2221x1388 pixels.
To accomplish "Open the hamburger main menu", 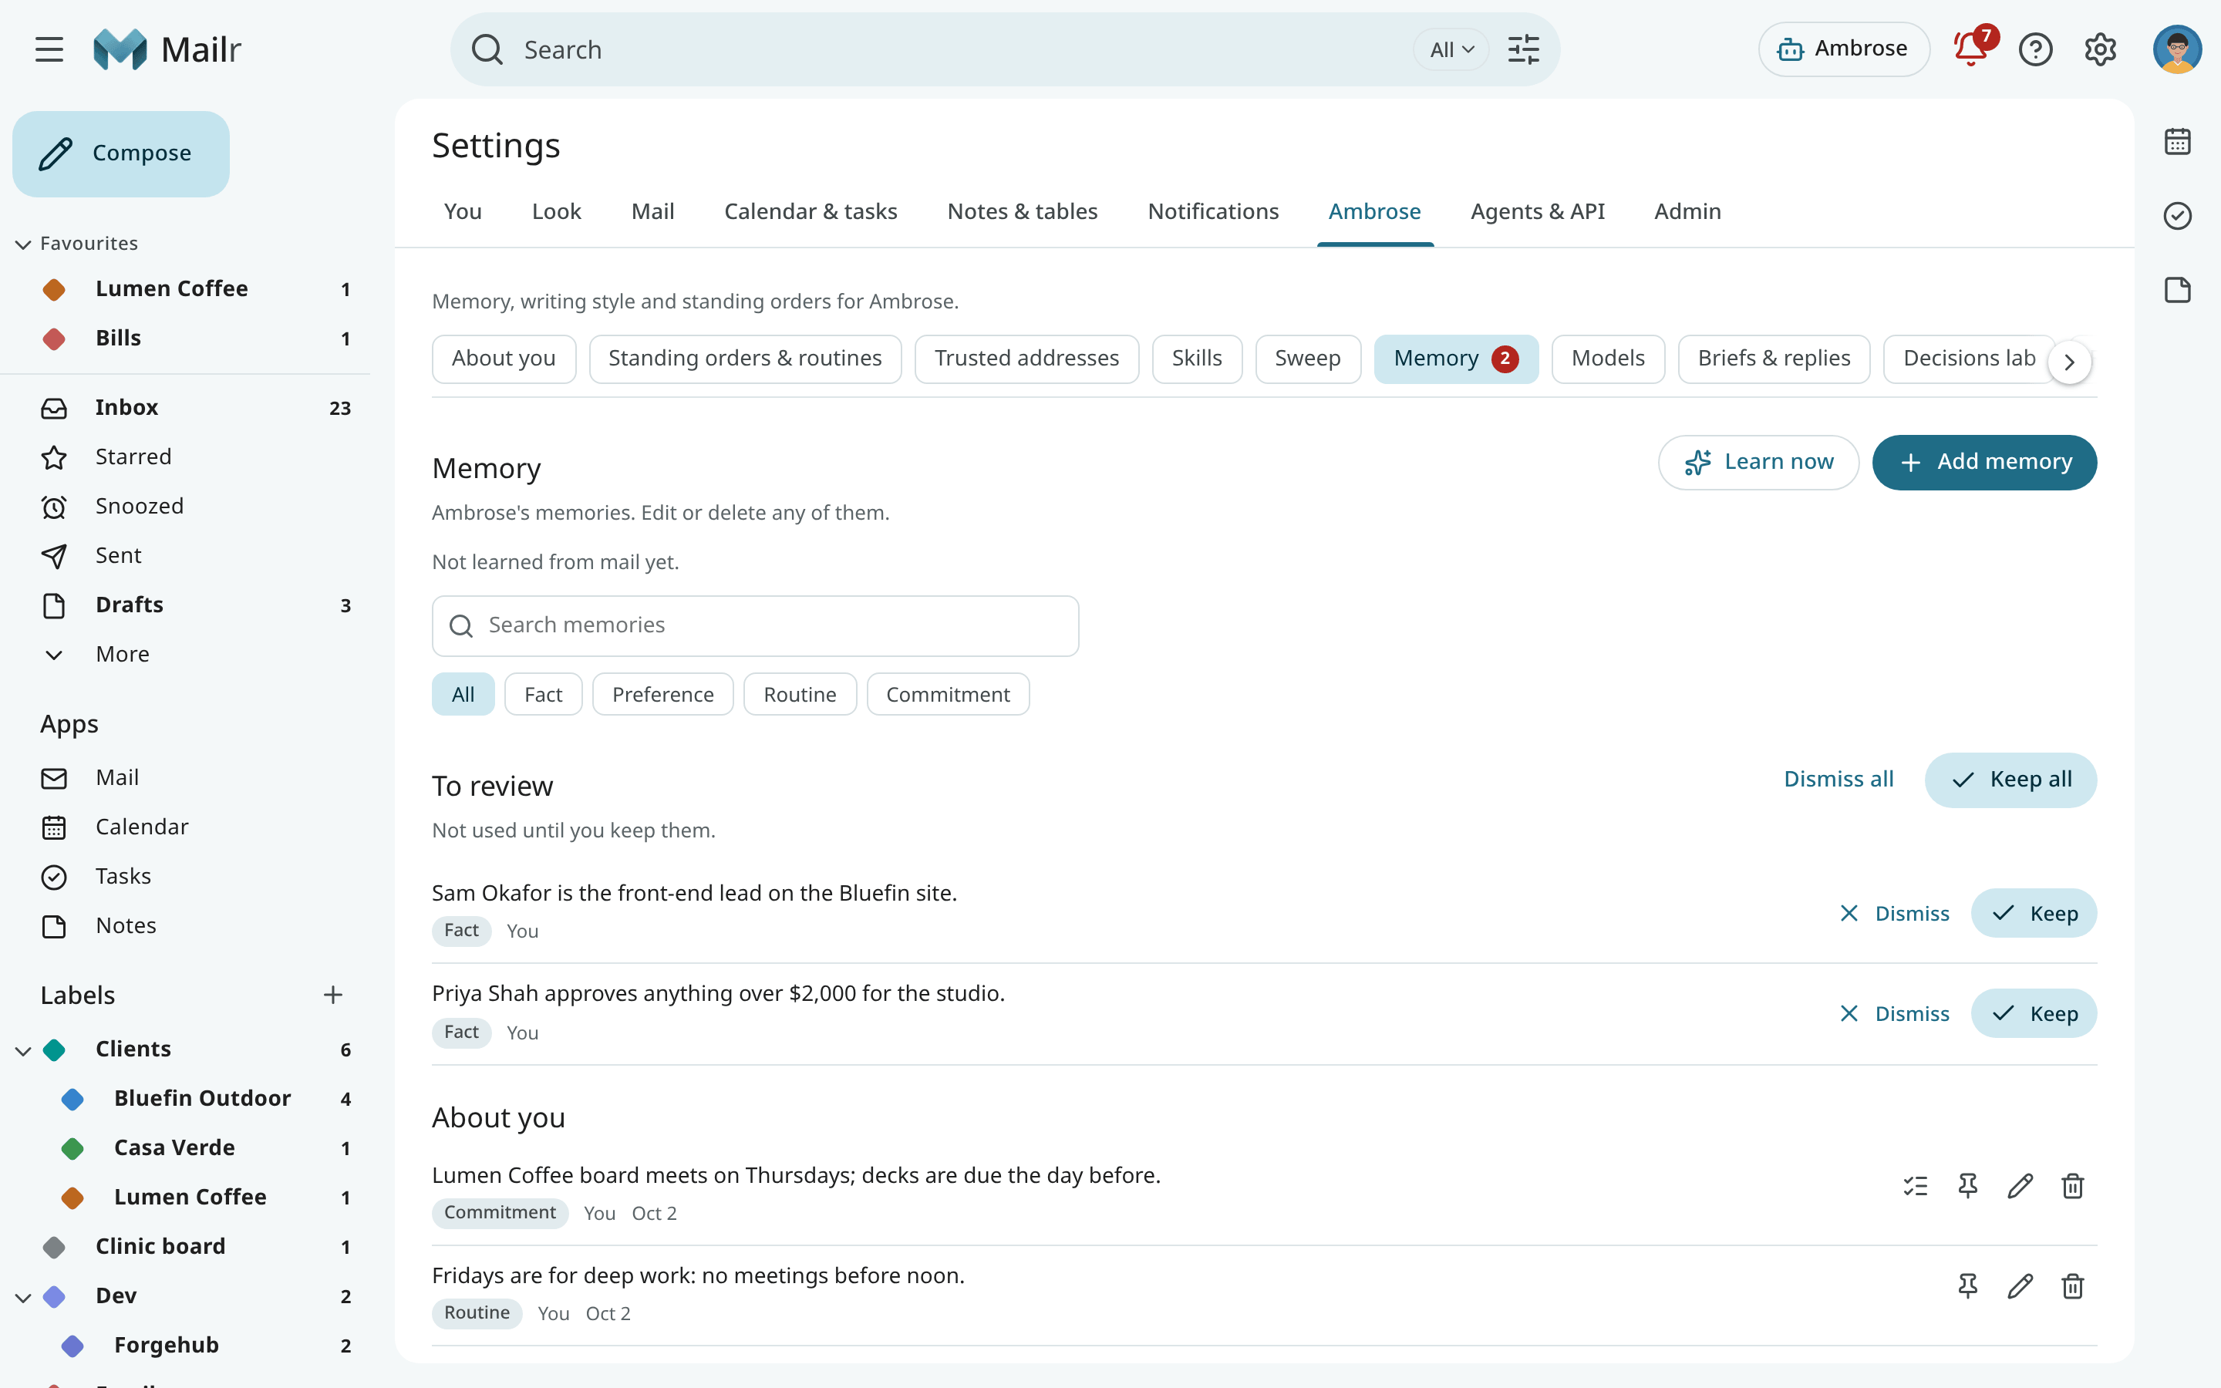I will pyautogui.click(x=49, y=49).
